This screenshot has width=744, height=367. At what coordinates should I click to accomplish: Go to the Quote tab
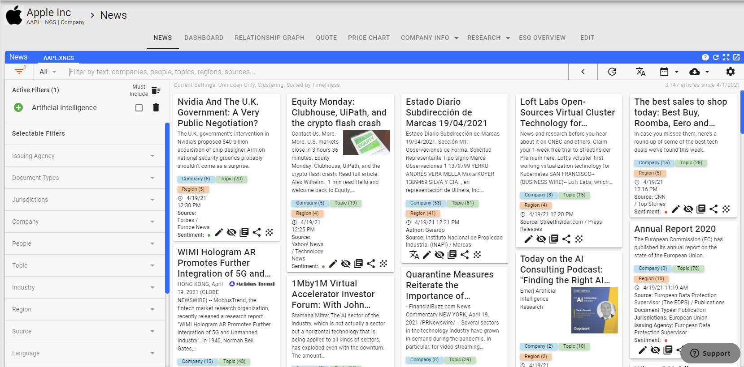tap(326, 38)
